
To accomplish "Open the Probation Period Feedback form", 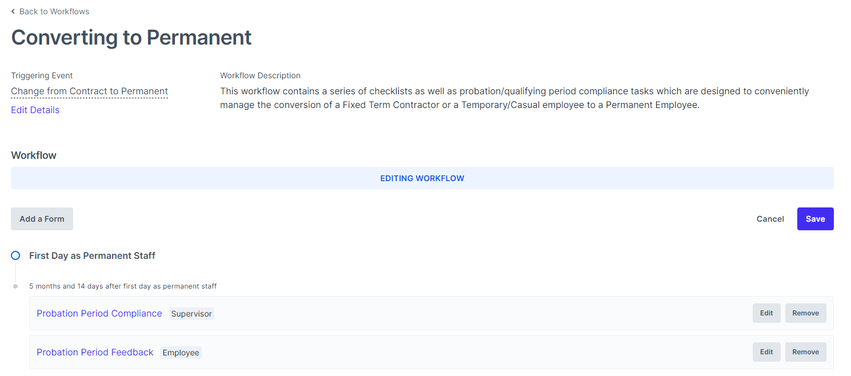I will 95,352.
